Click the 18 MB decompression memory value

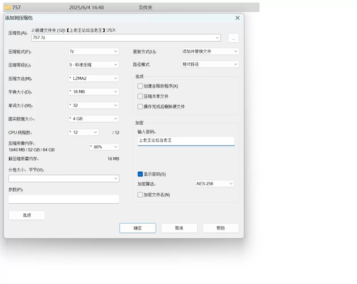pyautogui.click(x=113, y=159)
